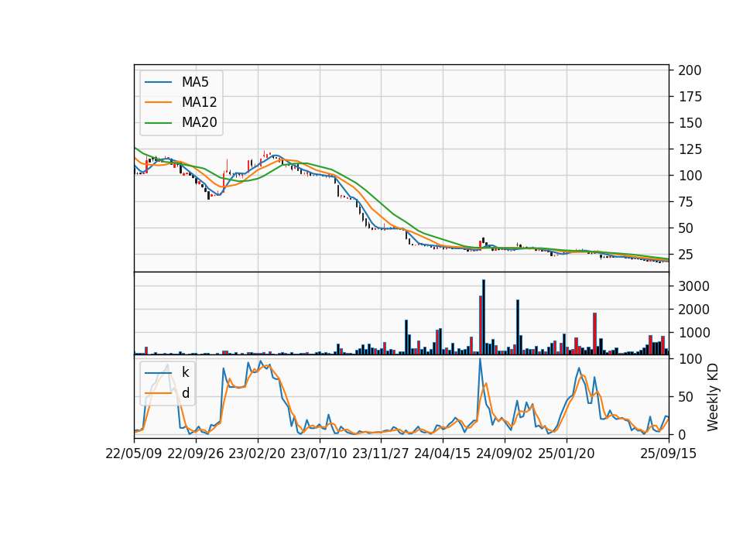Image resolution: width=743 pixels, height=534 pixels.
Task: Click the 2000 volume axis label
Action: pos(694,310)
